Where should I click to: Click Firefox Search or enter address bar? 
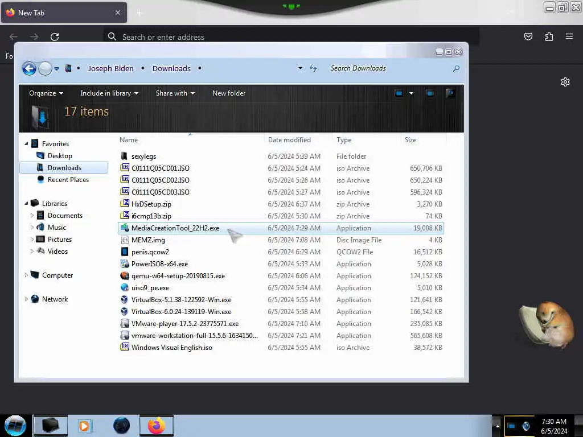[291, 37]
